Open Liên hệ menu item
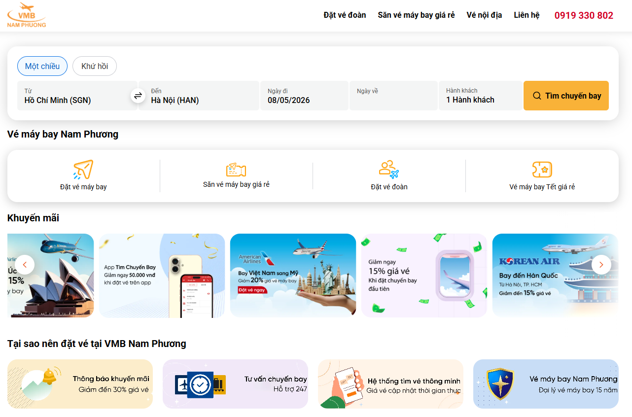Image resolution: width=632 pixels, height=417 pixels. (x=527, y=15)
